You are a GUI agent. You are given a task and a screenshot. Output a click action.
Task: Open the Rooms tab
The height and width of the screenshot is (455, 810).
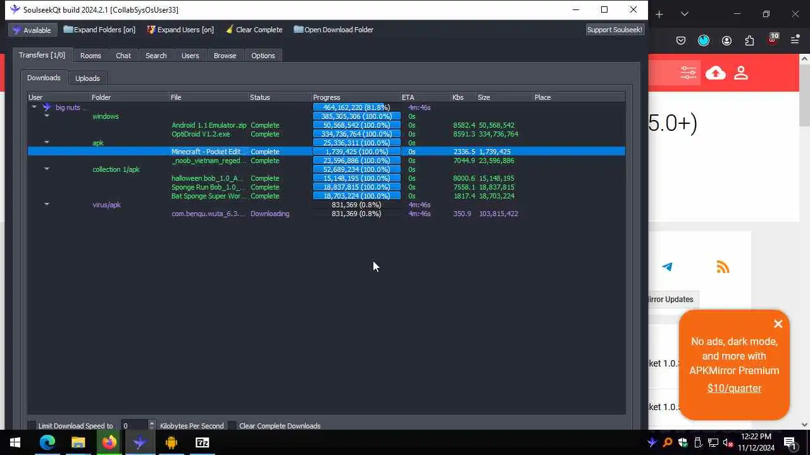[90, 56]
